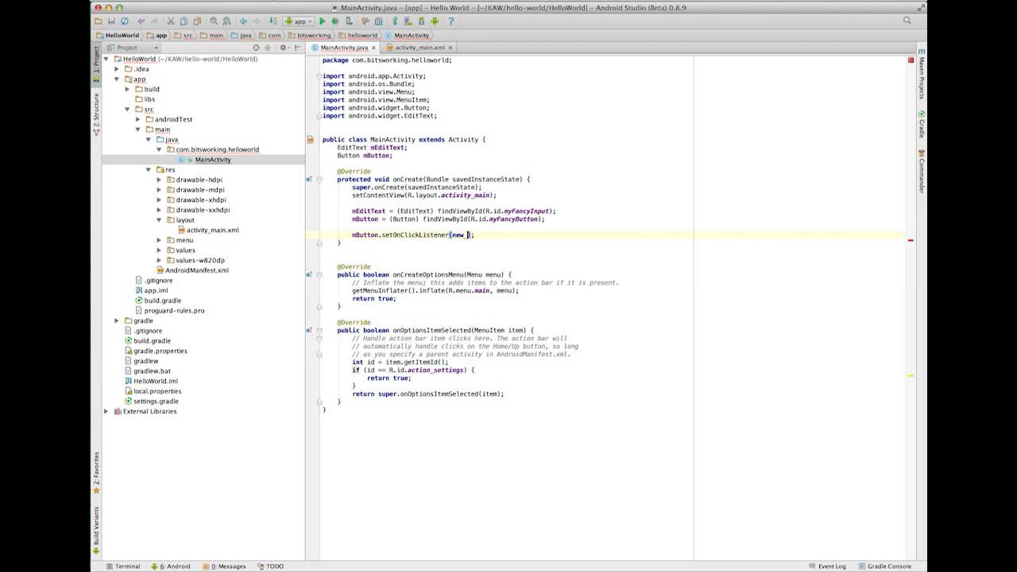The height and width of the screenshot is (572, 1017).
Task: Toggle the Z: Structure side tool window
Action: pyautogui.click(x=96, y=113)
